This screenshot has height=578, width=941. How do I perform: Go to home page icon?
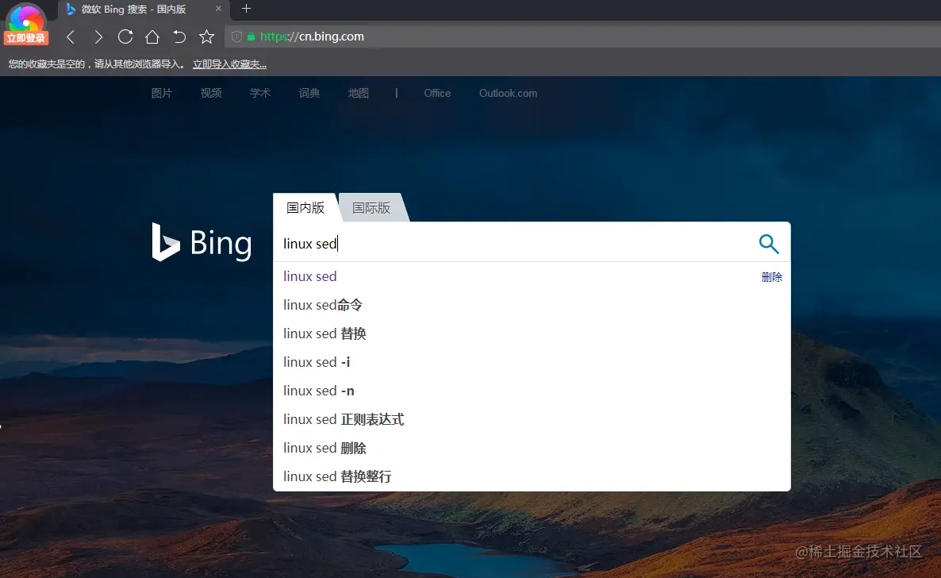152,37
